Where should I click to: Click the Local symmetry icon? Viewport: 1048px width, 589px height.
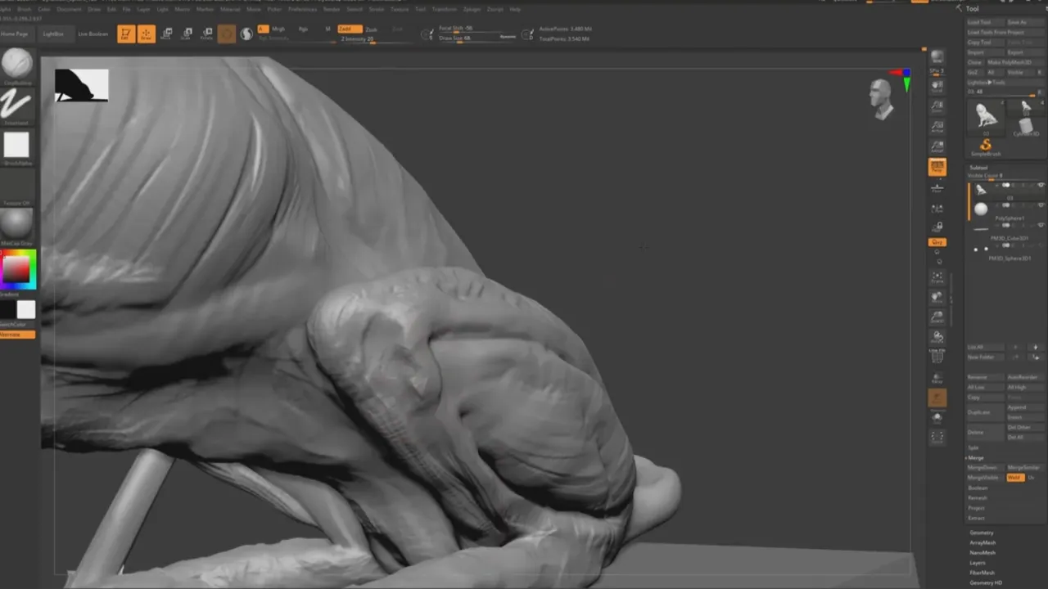[937, 209]
